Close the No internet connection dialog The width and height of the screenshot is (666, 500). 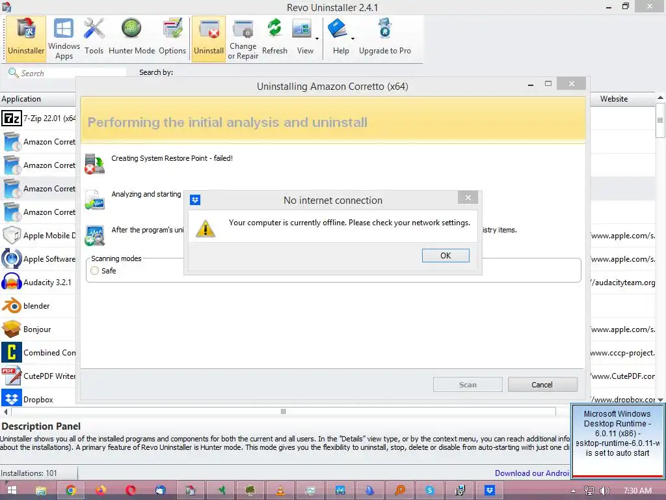[x=468, y=198]
